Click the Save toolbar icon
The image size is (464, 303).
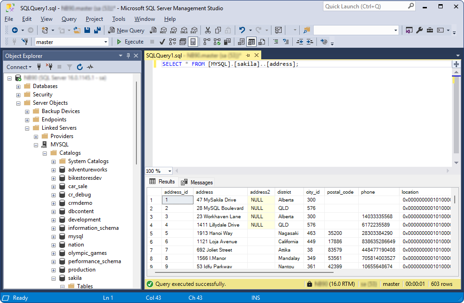(87, 30)
